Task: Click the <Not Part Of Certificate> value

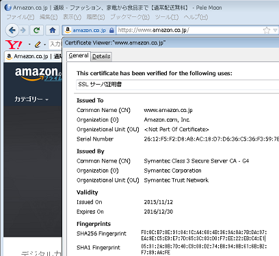Action: [176, 129]
